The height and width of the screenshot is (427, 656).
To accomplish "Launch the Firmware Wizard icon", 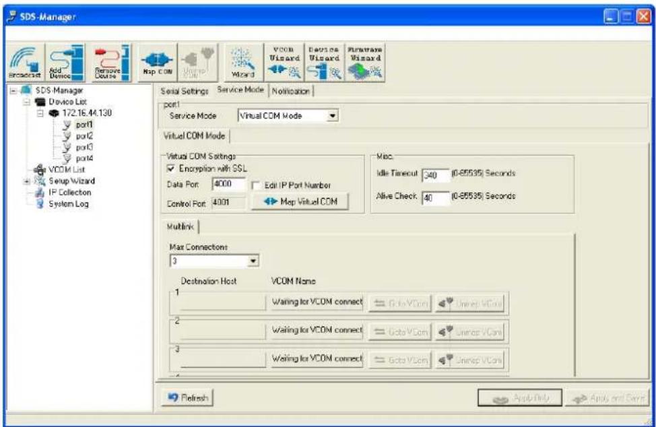I will (365, 63).
